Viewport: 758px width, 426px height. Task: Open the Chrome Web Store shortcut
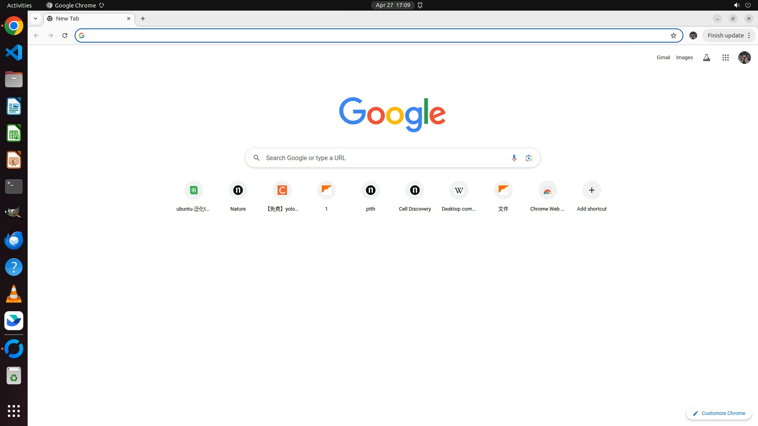tap(547, 191)
